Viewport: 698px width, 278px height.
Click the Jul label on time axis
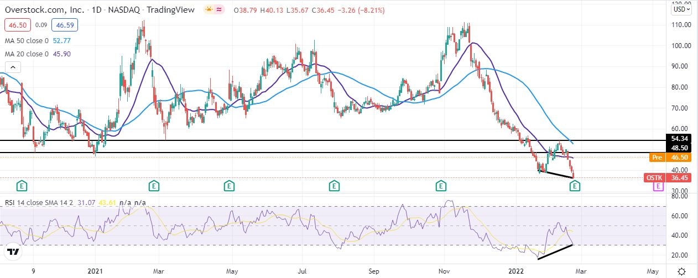[302, 271]
